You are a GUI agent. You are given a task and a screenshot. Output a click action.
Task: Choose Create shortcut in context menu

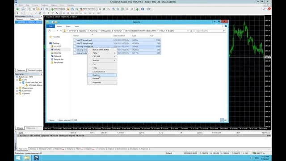click(102, 72)
